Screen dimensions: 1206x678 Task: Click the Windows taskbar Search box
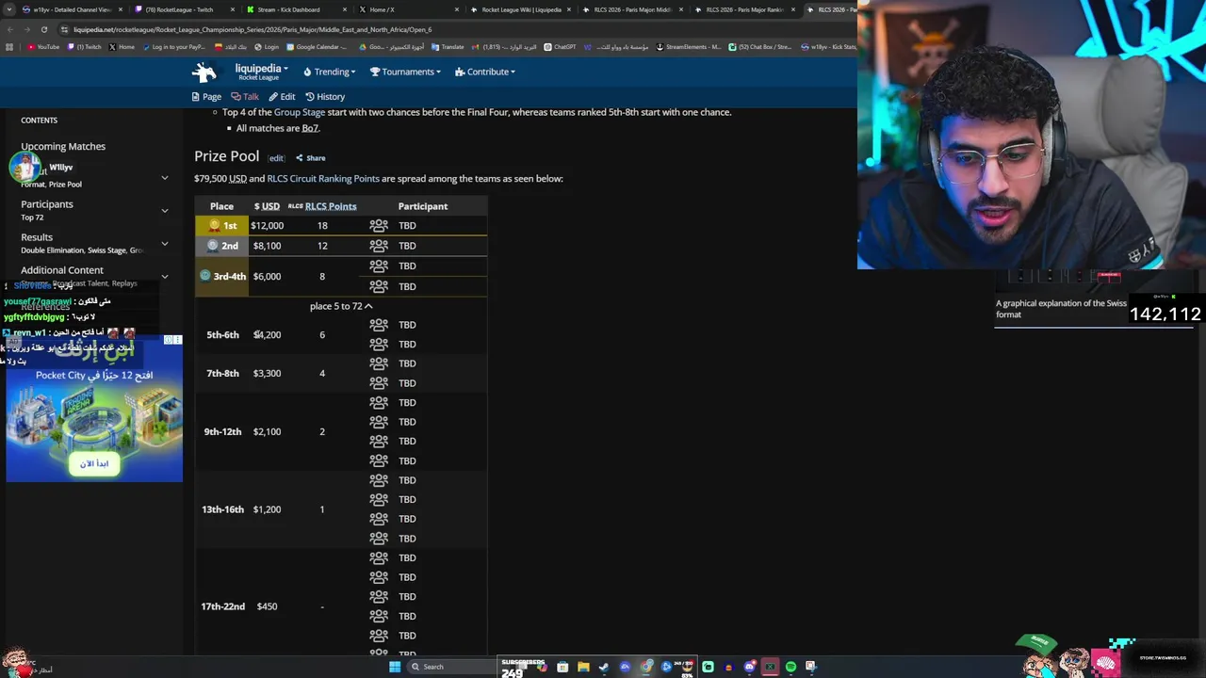452,667
